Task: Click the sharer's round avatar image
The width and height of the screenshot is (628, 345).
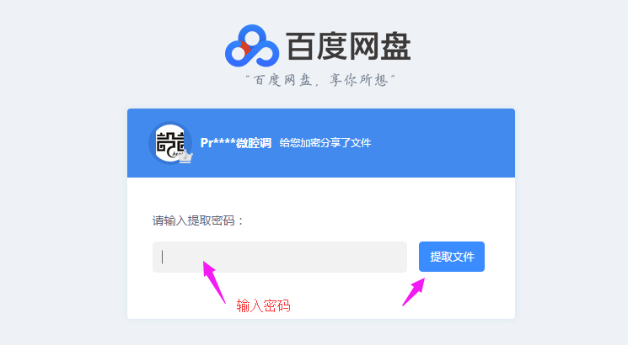Action: tap(170, 143)
